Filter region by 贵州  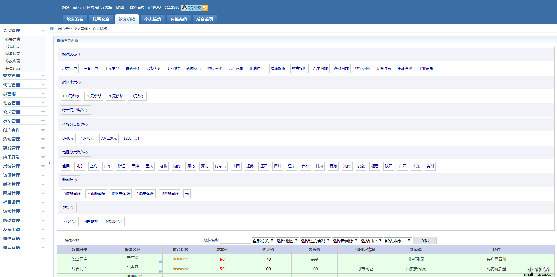430,166
